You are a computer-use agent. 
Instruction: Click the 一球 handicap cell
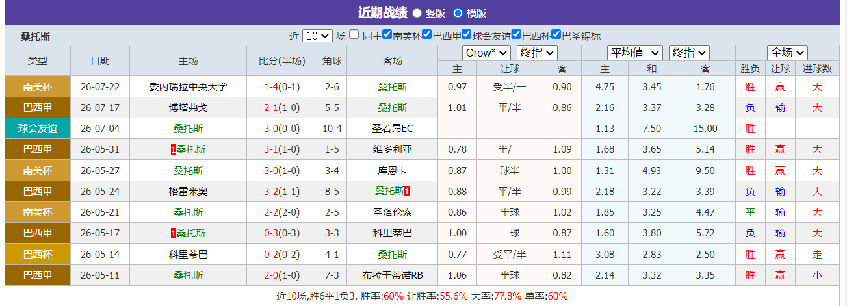click(x=510, y=233)
